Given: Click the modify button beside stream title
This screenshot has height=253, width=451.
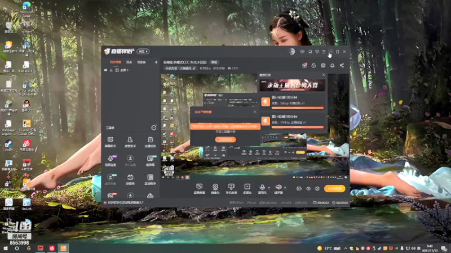Looking at the screenshot, I should click(214, 62).
